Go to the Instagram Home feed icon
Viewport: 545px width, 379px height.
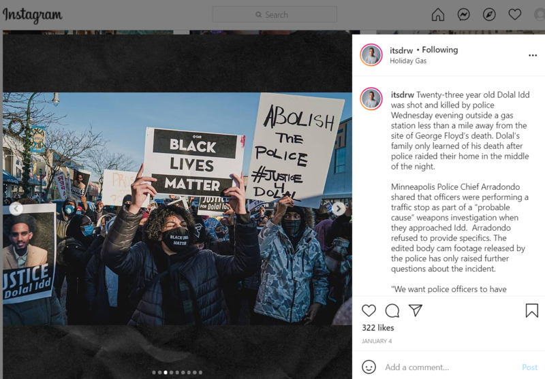pos(438,14)
